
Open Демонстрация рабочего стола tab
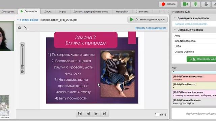(91, 12)
